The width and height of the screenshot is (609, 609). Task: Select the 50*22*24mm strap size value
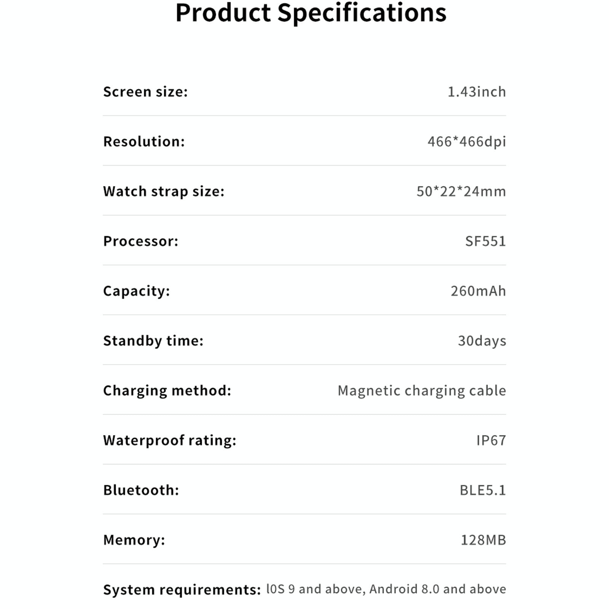coord(461,191)
